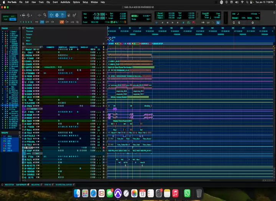Open the File menu
276x201 pixels.
pyautogui.click(x=21, y=2)
